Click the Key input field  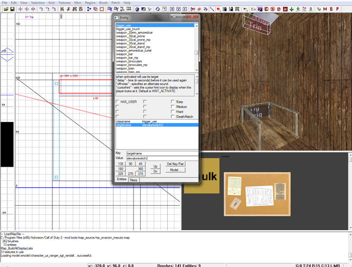pos(163,154)
